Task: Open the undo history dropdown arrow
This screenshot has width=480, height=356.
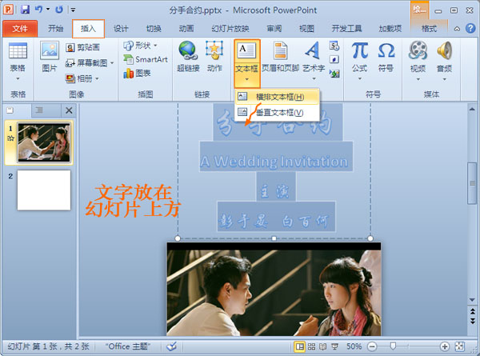Action: coord(48,10)
